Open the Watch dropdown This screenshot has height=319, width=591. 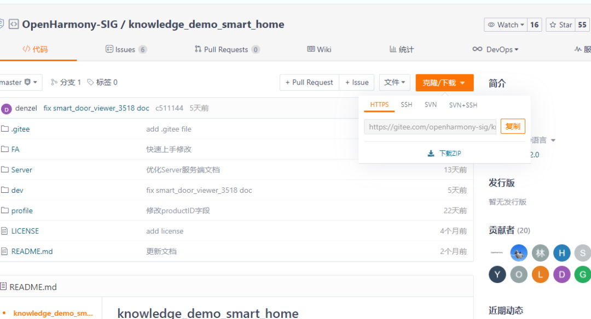[x=506, y=25]
